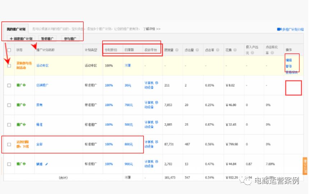Open 多推广计划介绍 link

(x=292, y=29)
